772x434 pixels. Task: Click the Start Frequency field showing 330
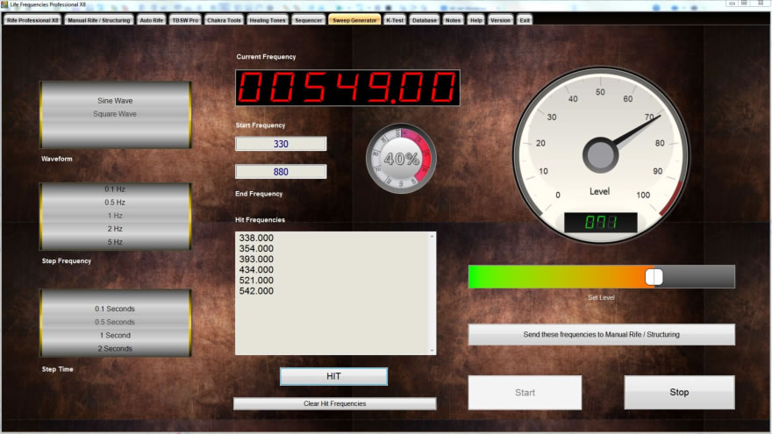click(x=281, y=144)
